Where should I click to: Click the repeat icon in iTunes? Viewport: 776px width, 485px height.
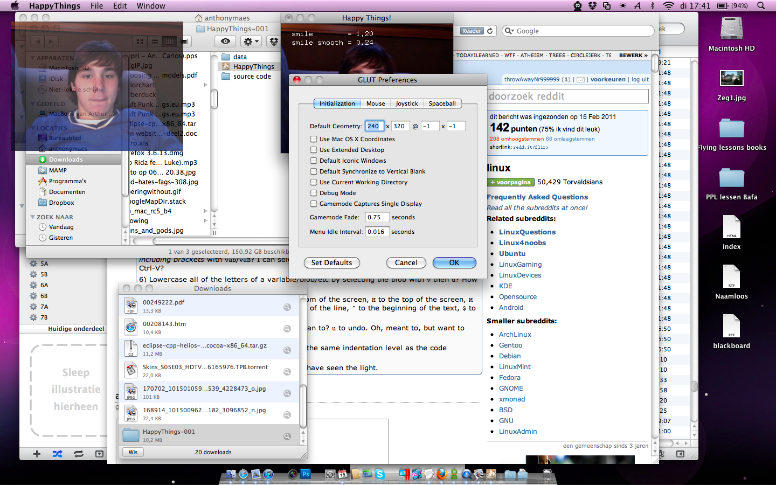[79, 454]
